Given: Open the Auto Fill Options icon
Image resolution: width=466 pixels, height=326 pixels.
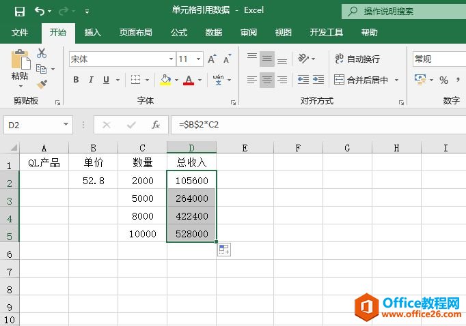Looking at the screenshot, I should pyautogui.click(x=224, y=250).
